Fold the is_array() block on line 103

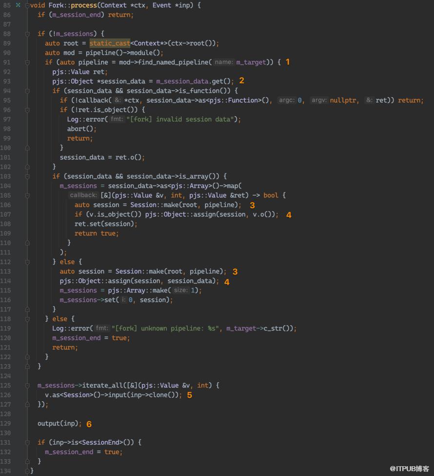click(27, 177)
